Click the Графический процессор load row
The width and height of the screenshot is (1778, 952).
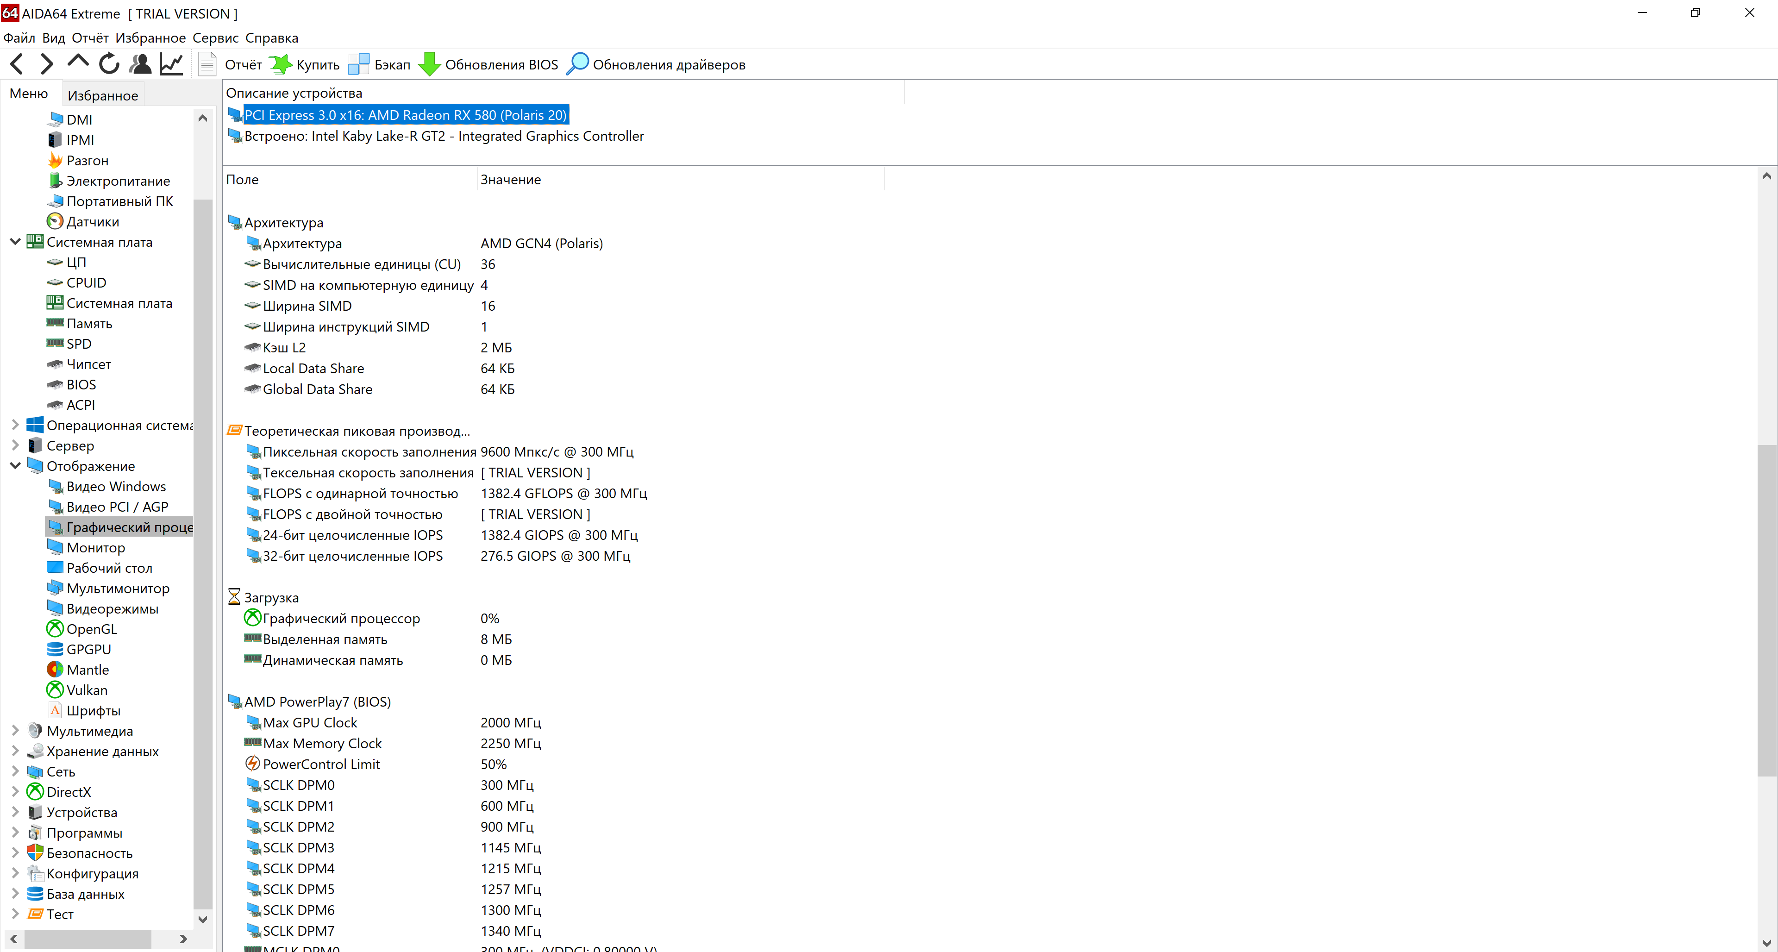coord(372,619)
